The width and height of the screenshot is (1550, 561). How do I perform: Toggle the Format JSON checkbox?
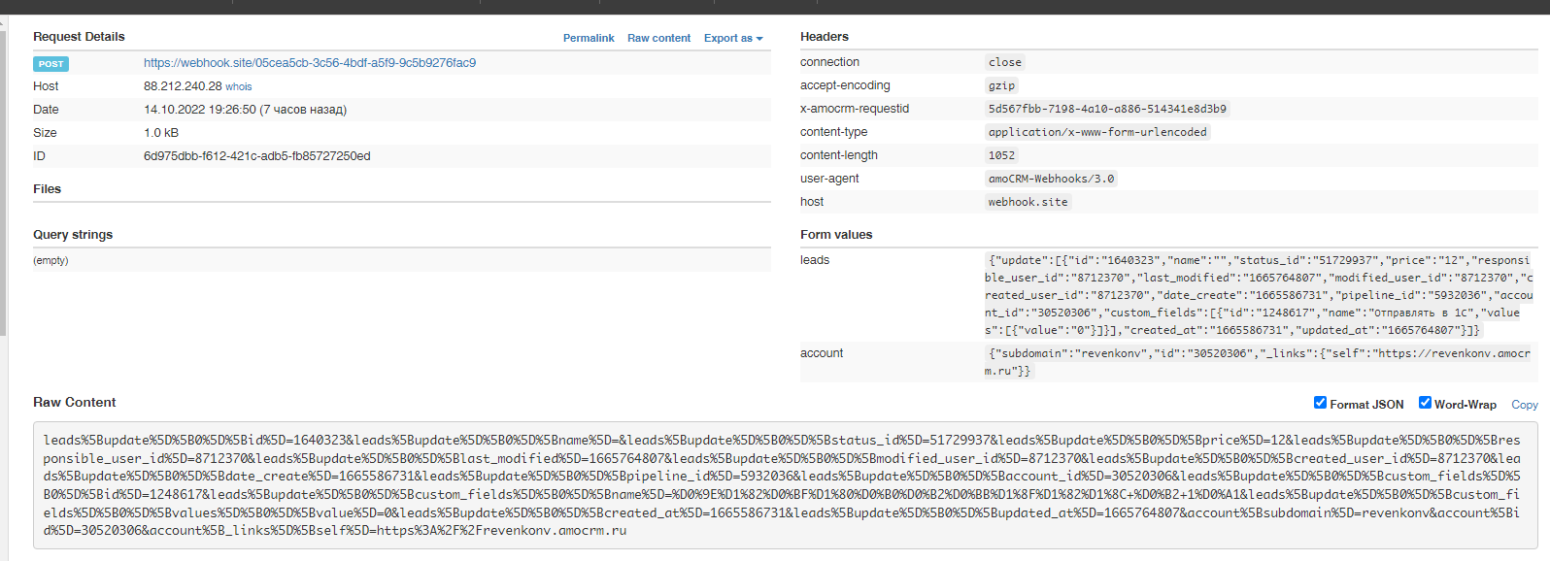(1320, 403)
